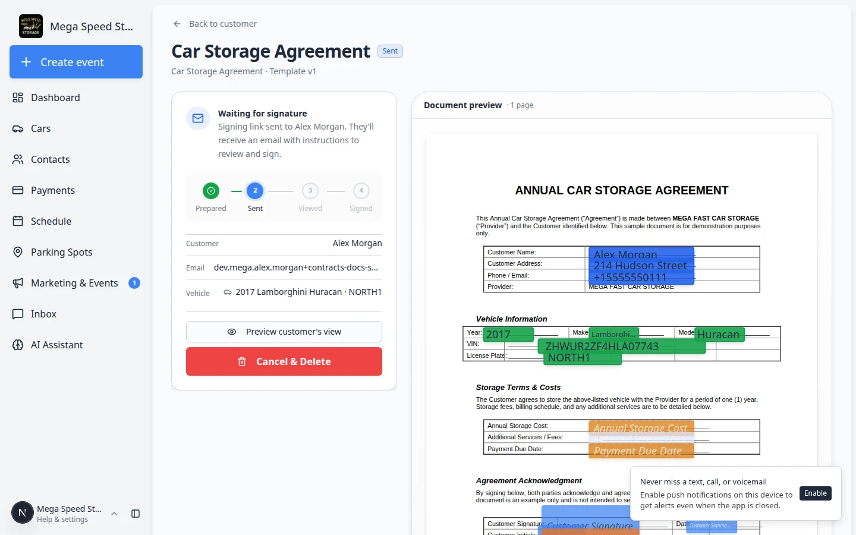The height and width of the screenshot is (535, 856).
Task: Click the Mega Speed Storage logo icon
Action: [x=31, y=26]
